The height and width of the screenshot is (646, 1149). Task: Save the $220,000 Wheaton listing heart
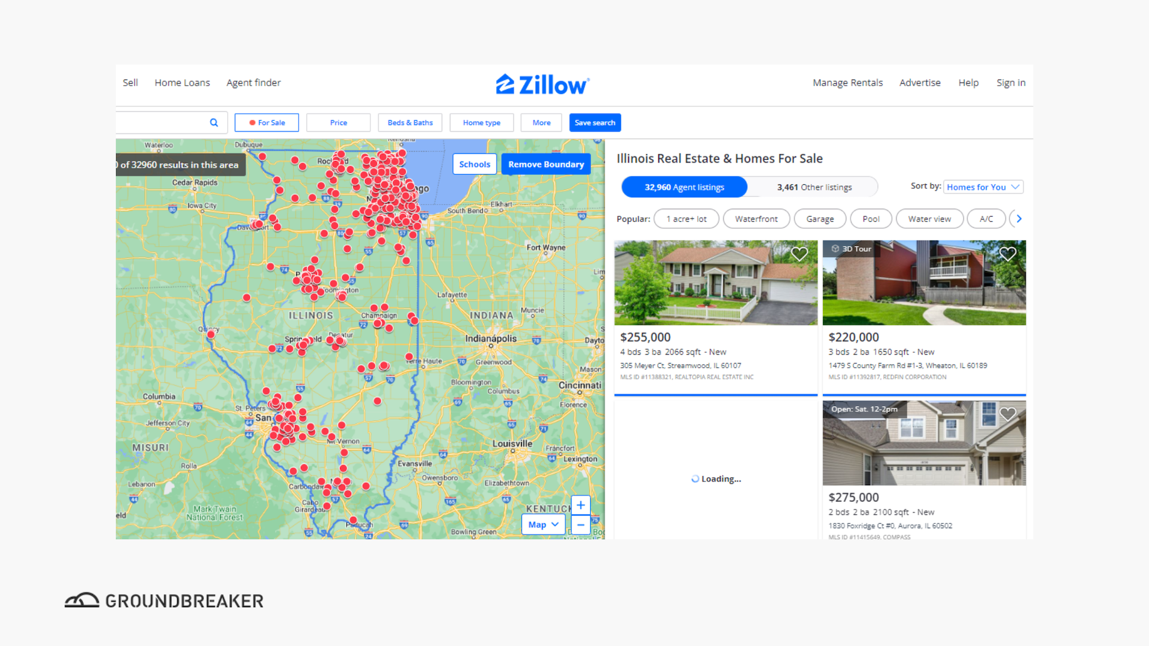coord(1008,254)
